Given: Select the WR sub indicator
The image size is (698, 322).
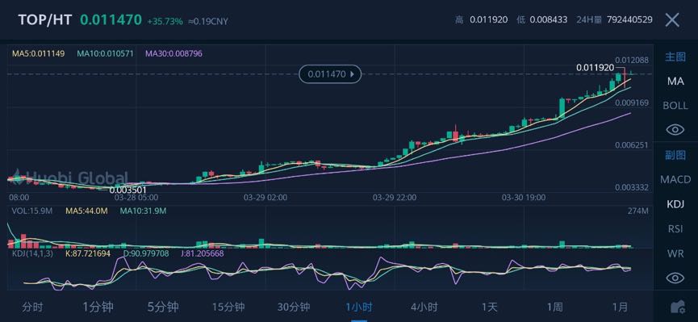Looking at the screenshot, I should [675, 254].
